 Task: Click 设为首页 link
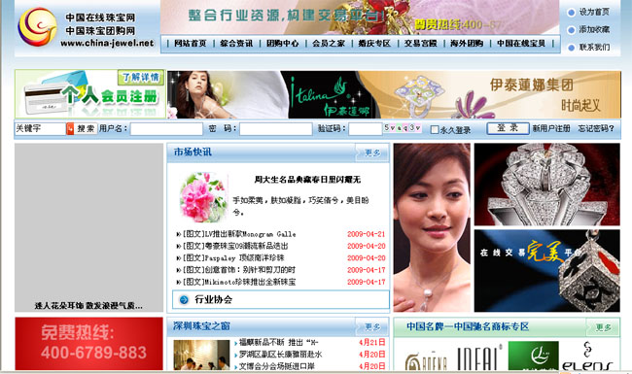(x=594, y=12)
